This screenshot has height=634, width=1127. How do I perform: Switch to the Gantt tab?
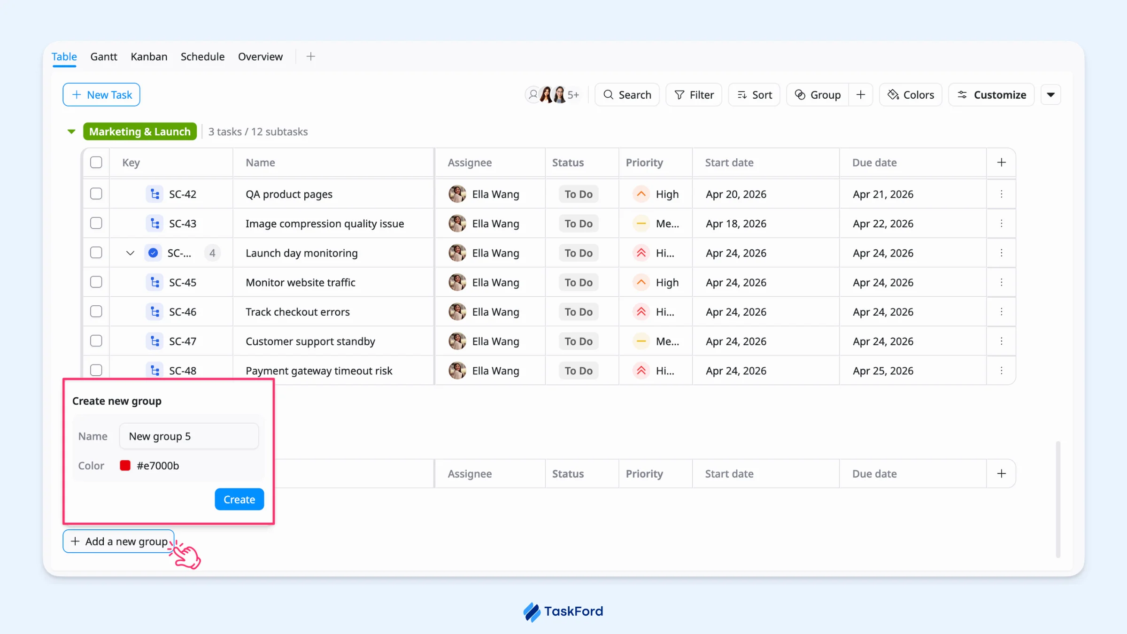pyautogui.click(x=104, y=56)
